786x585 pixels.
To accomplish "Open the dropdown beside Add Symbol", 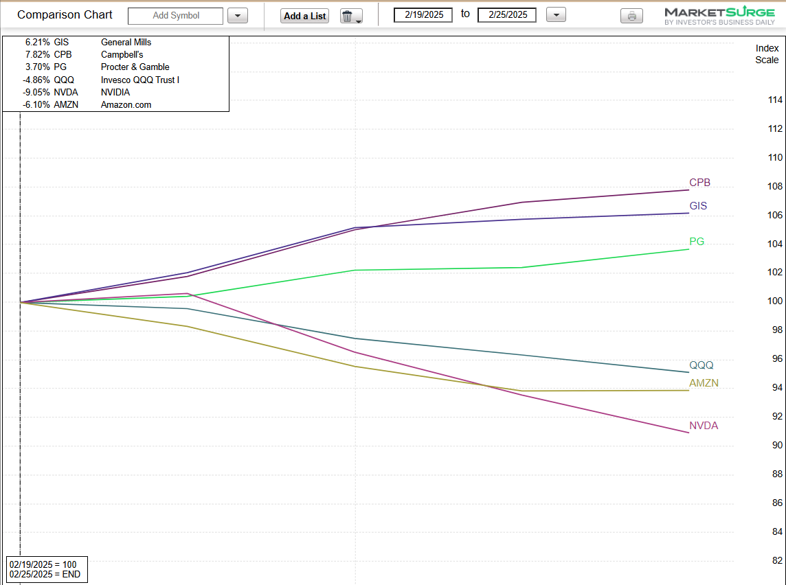I will (x=237, y=16).
